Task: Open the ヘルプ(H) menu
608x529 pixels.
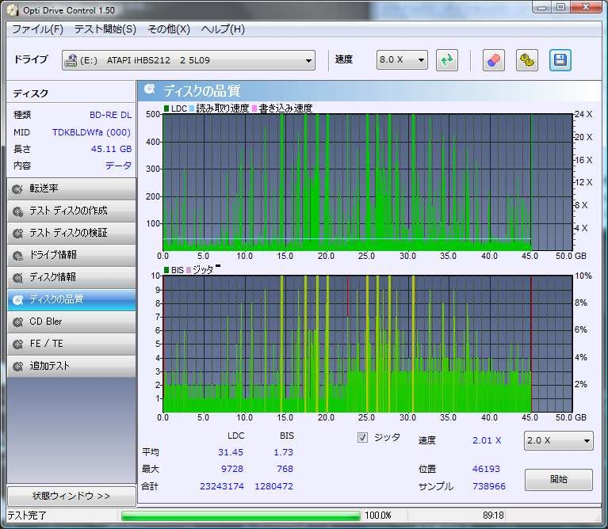Action: (223, 29)
